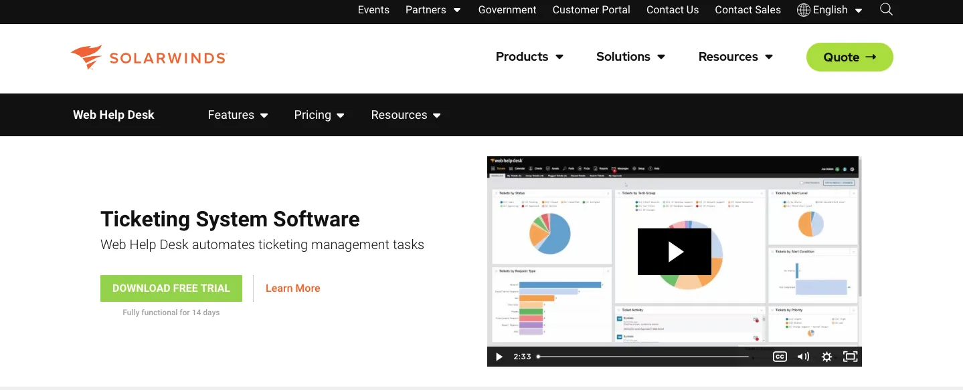The height and width of the screenshot is (390, 963).
Task: Toggle closed captions on the video
Action: tap(780, 357)
